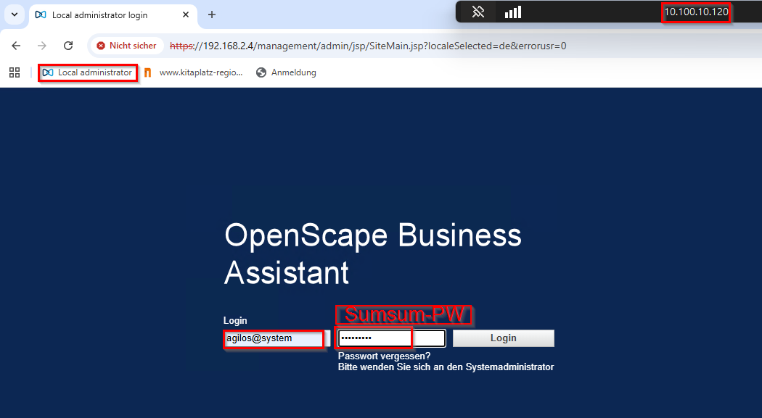Click the 10.100.10.120 session address
This screenshot has width=762, height=418.
click(697, 12)
